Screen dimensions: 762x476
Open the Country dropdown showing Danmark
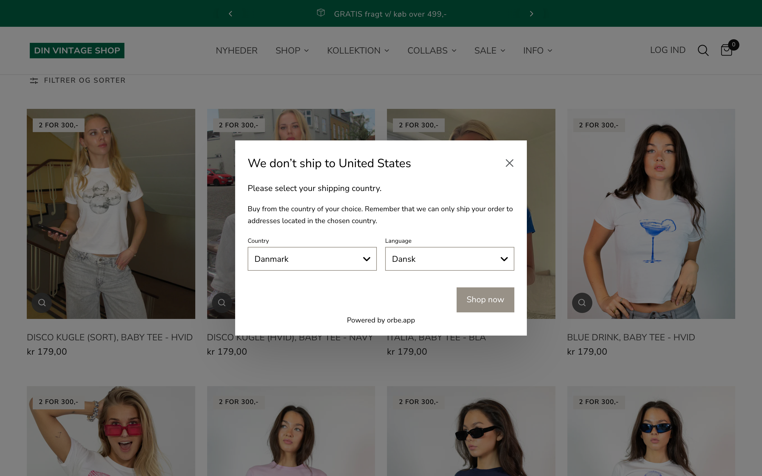[x=312, y=259]
